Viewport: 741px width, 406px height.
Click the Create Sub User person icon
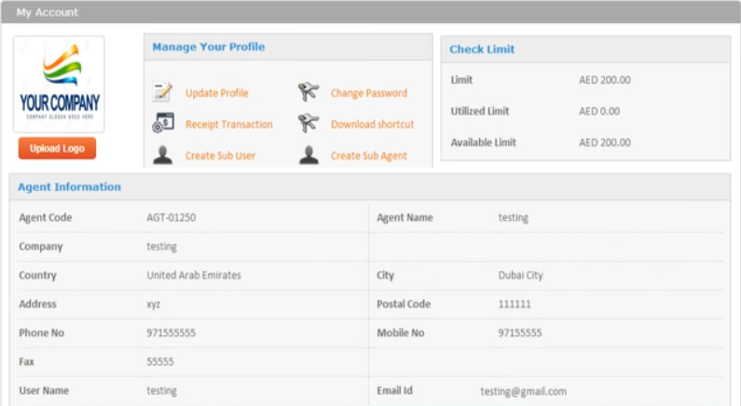(x=163, y=155)
